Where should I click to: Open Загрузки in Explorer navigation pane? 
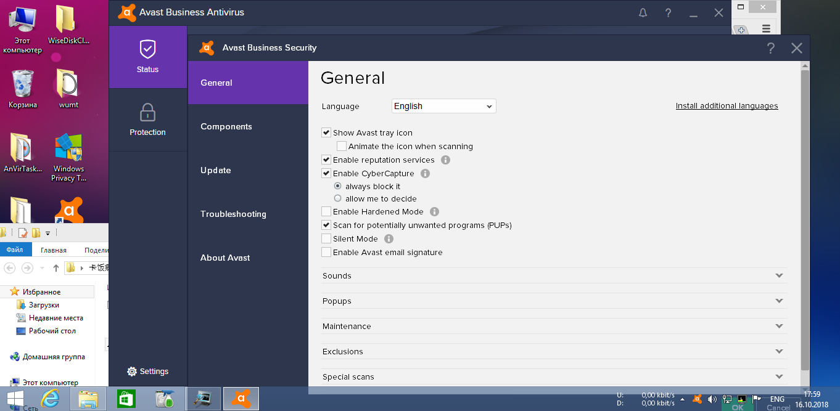[x=44, y=305]
